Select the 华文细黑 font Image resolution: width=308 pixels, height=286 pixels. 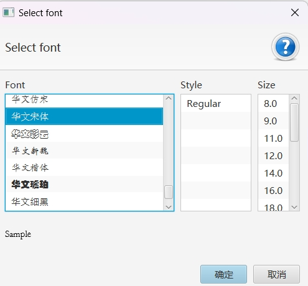click(84, 201)
